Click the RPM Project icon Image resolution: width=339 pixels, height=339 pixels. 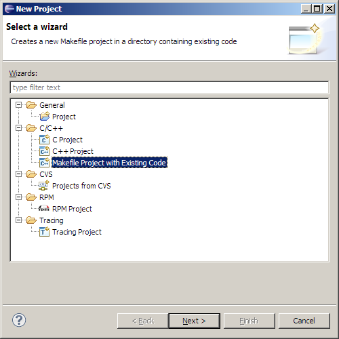coord(44,208)
